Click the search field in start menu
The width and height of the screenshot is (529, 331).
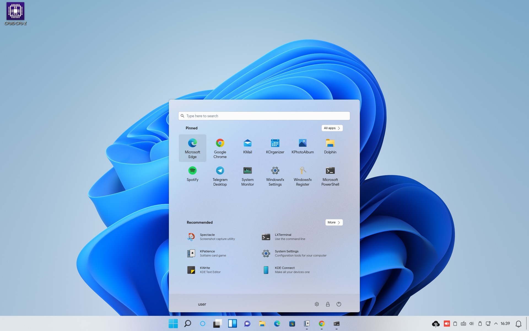[264, 116]
